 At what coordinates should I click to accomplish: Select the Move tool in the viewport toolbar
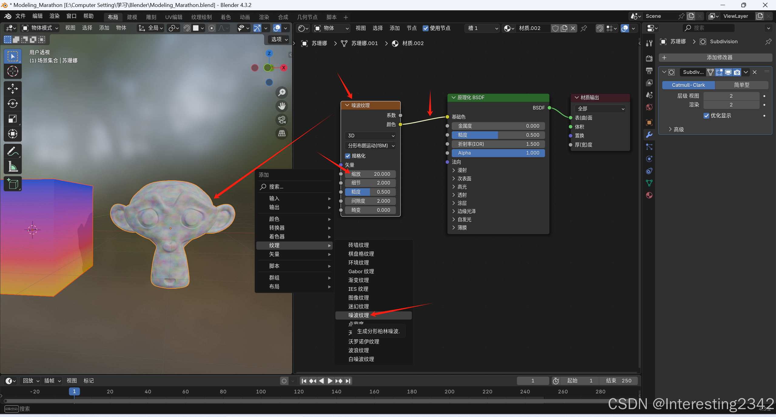pyautogui.click(x=12, y=89)
